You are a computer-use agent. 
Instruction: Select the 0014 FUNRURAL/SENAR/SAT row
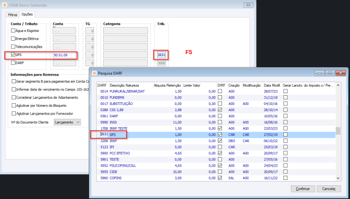coord(216,91)
